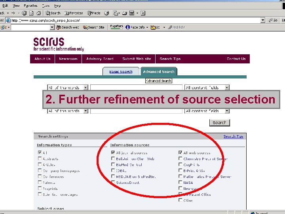The height and width of the screenshot is (214, 285).
Task: Open the Advisory Board page
Action: [100, 59]
